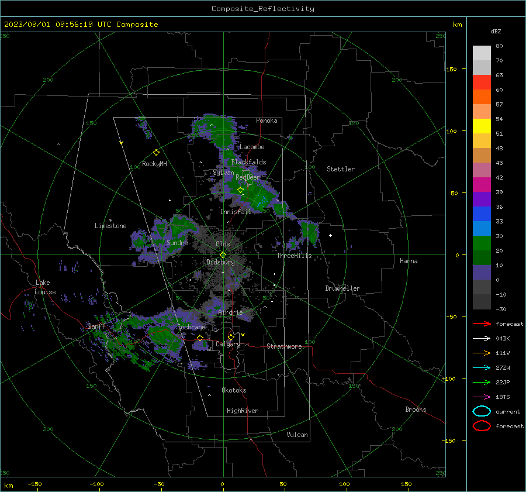Click the Lacombe town label
526x492 pixels.
point(252,147)
